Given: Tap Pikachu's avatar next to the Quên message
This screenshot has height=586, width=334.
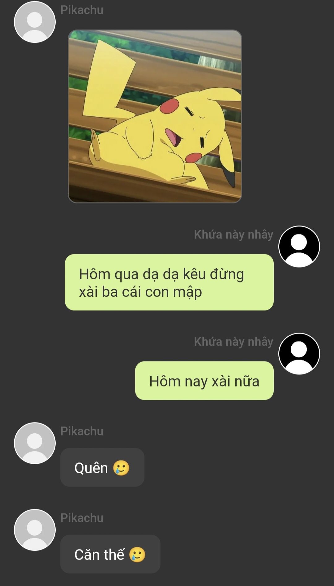Looking at the screenshot, I should pos(35,443).
